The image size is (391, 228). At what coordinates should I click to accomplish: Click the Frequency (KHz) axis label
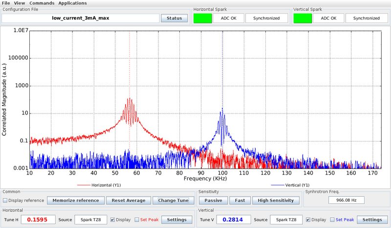(x=205, y=179)
